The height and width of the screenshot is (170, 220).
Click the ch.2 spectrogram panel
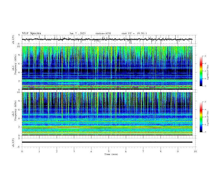[x=107, y=114]
